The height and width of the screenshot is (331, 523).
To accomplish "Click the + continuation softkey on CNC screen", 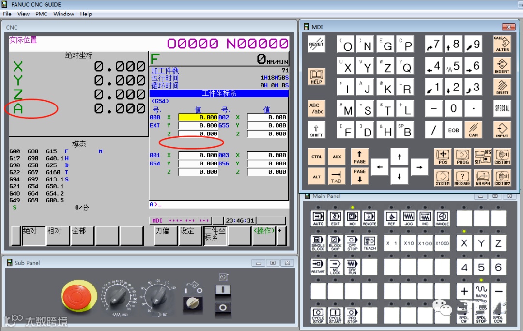I will tap(281, 235).
